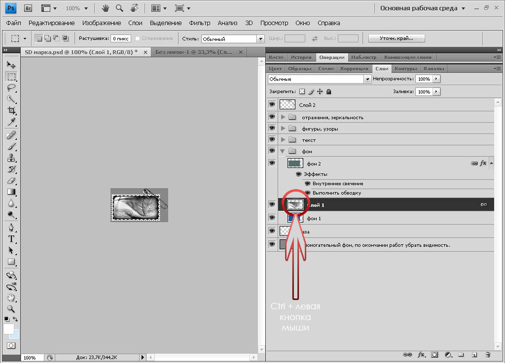Select the Gradient tool
The image size is (505, 363).
[x=11, y=192]
